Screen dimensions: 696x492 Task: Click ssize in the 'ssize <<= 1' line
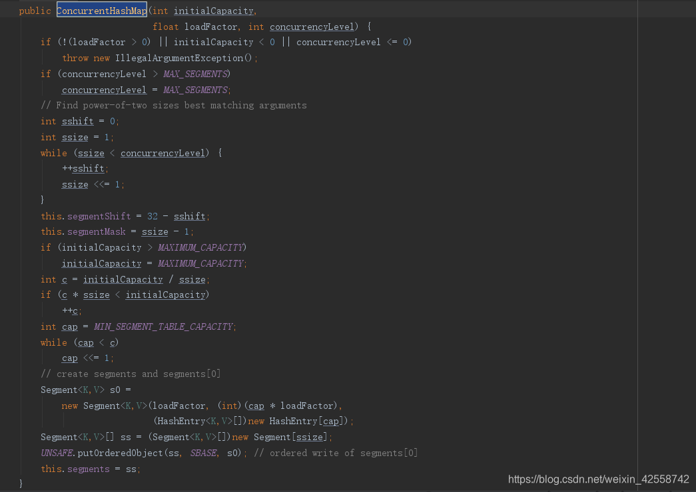(75, 184)
